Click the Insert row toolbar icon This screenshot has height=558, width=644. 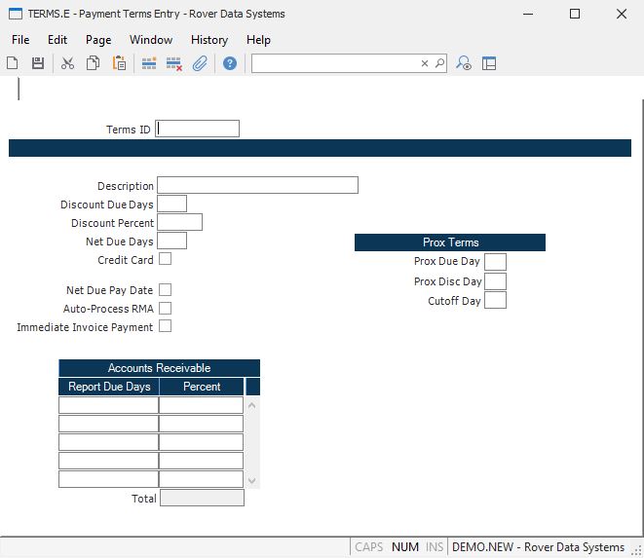[x=149, y=63]
